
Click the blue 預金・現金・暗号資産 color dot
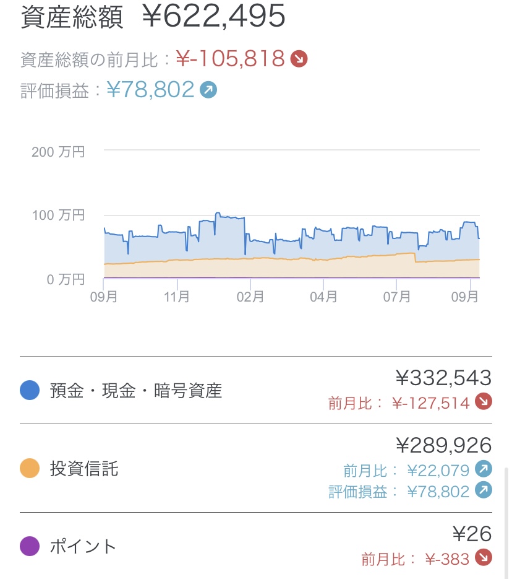pos(30,390)
